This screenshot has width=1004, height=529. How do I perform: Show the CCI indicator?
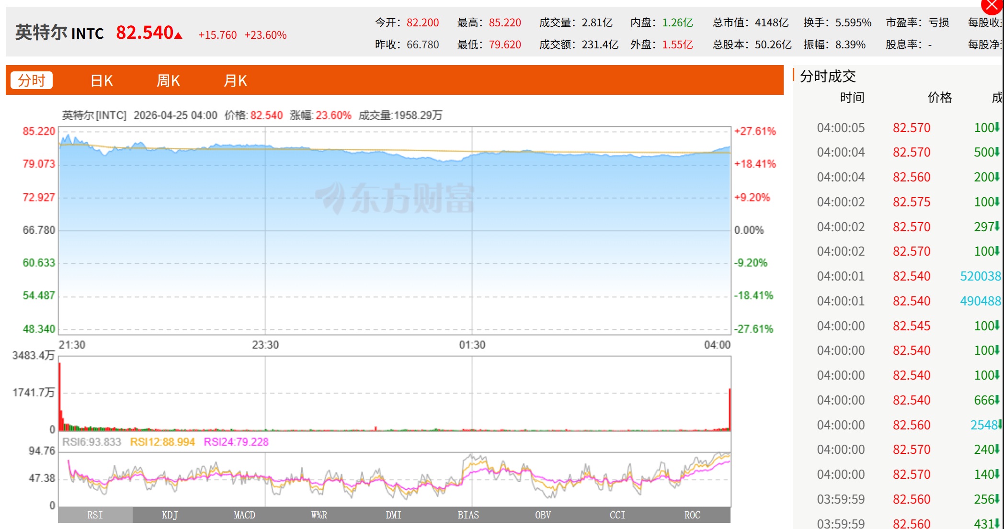(617, 515)
